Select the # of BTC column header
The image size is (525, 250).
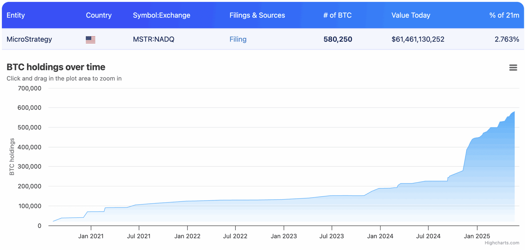[x=337, y=15]
